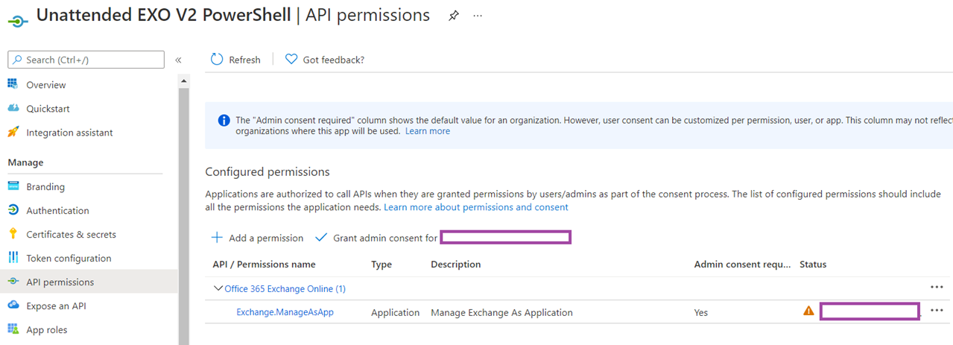Click 'Manage Exchange As Application' description
Viewport: 953px width, 345px height.
point(501,313)
